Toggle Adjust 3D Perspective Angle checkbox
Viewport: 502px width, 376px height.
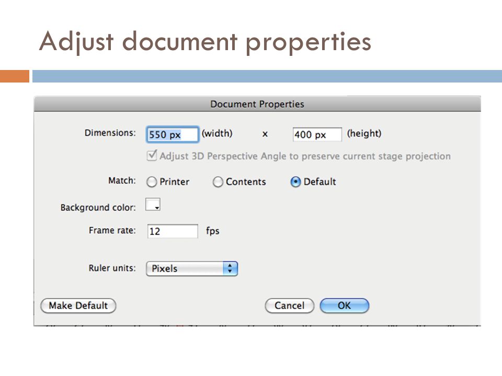(152, 156)
